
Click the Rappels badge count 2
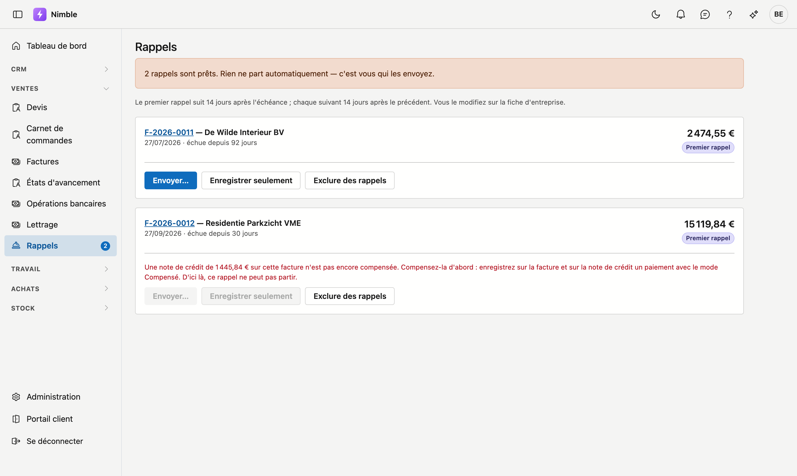point(105,246)
